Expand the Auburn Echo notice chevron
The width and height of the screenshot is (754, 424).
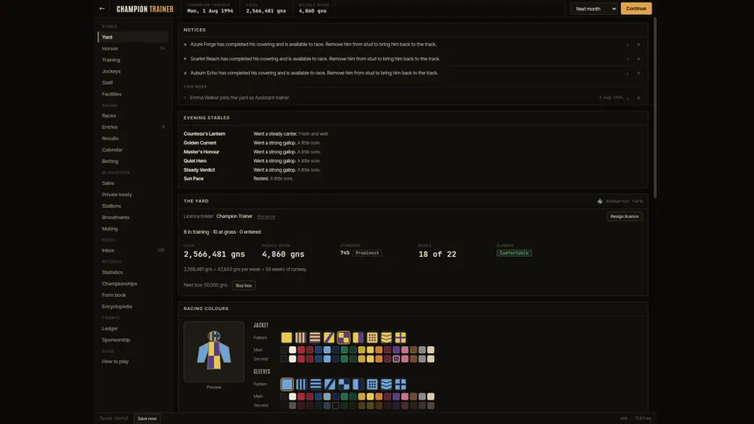pyautogui.click(x=628, y=74)
